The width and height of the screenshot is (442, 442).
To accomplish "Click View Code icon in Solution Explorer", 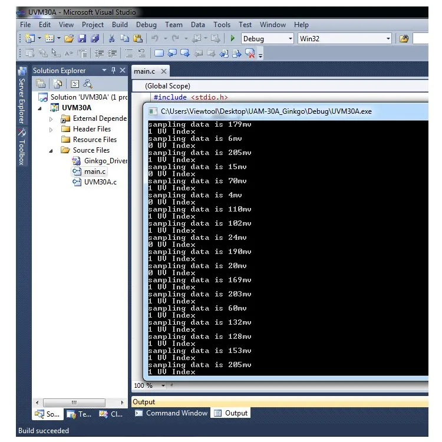I will (75, 84).
